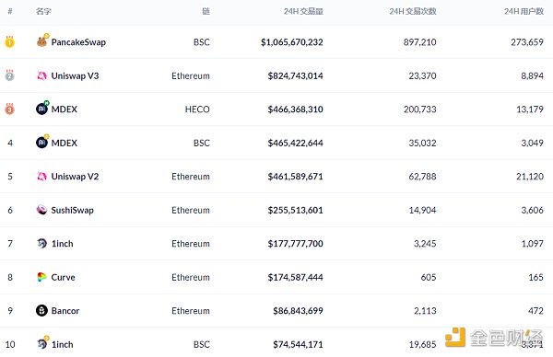Open the Curve name link
The image size is (553, 357).
(63, 278)
